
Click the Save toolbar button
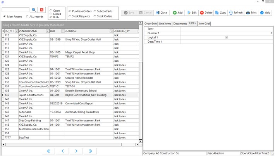pyautogui.click(x=129, y=13)
